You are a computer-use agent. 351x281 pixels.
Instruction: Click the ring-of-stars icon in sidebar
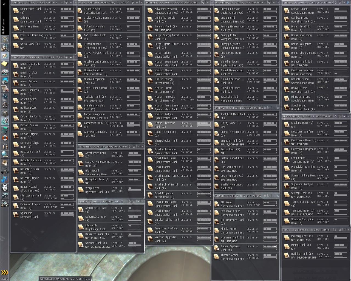[5, 105]
